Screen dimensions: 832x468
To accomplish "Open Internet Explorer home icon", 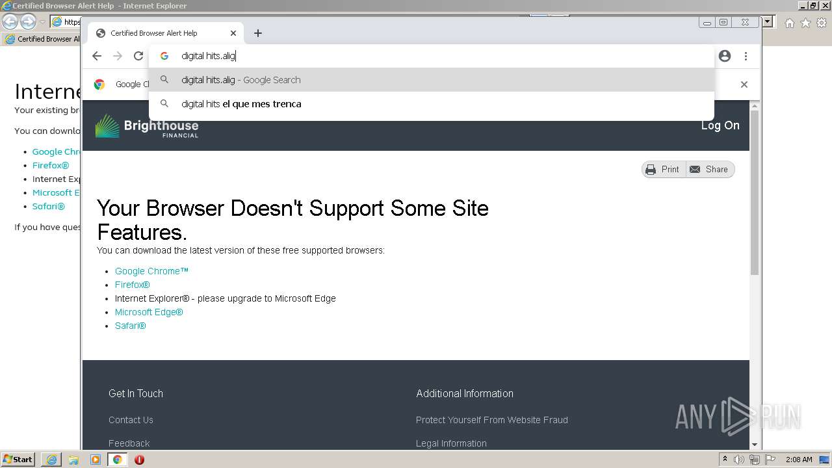I will click(x=789, y=23).
